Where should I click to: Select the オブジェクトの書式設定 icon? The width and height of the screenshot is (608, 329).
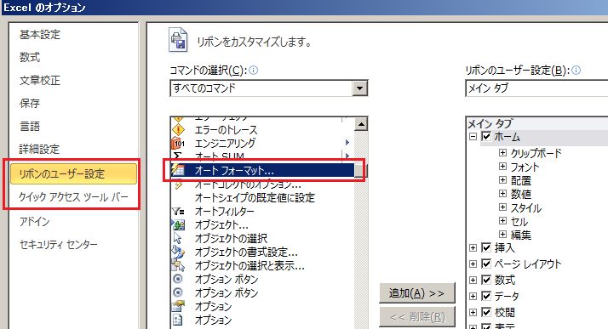(178, 252)
